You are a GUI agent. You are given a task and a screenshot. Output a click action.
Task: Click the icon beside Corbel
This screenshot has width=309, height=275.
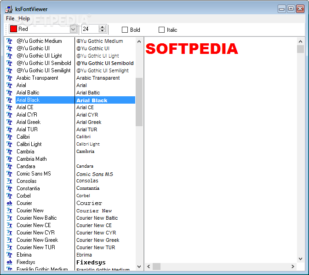coord(9,196)
